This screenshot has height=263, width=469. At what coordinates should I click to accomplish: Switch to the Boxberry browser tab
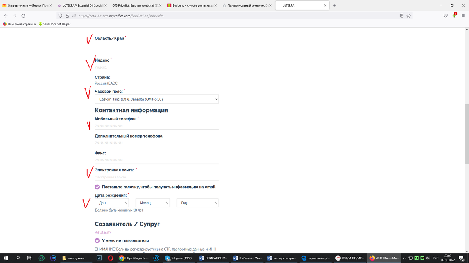(x=190, y=5)
